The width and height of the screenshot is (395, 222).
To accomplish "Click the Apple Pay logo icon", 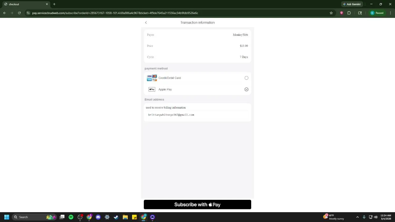I will pos(152,89).
